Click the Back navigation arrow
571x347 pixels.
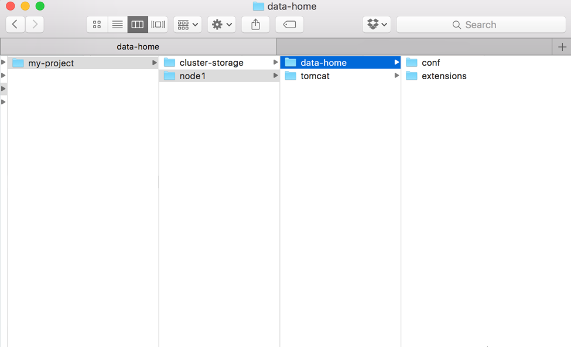click(15, 24)
